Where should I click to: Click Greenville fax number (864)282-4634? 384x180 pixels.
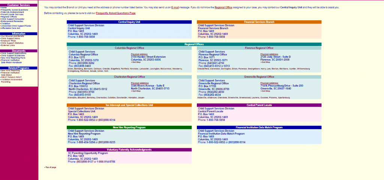(x=212, y=95)
